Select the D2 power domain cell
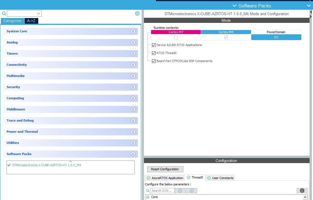313x200 pixels. 276,37
